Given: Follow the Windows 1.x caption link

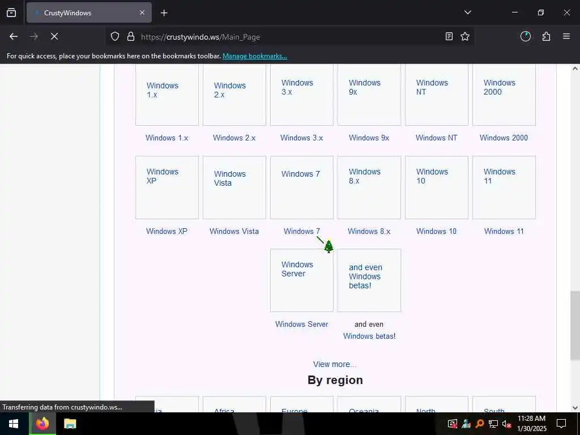Looking at the screenshot, I should click(167, 138).
